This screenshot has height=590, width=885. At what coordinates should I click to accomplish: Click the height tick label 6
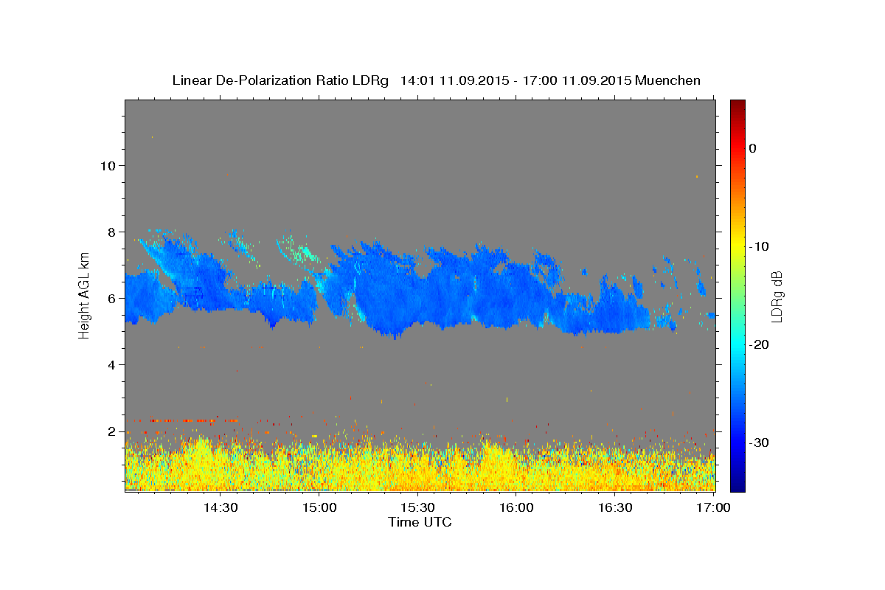[113, 298]
